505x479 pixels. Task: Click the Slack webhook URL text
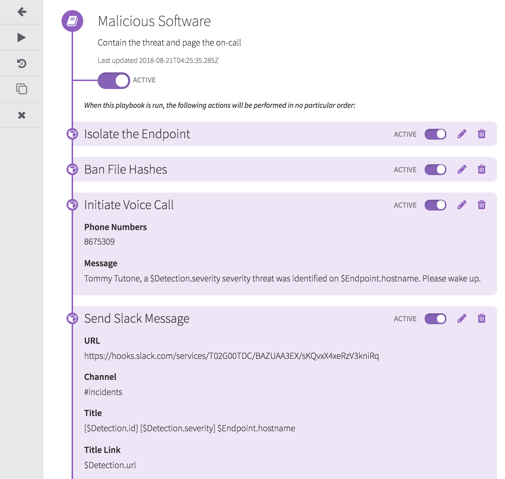tap(232, 356)
